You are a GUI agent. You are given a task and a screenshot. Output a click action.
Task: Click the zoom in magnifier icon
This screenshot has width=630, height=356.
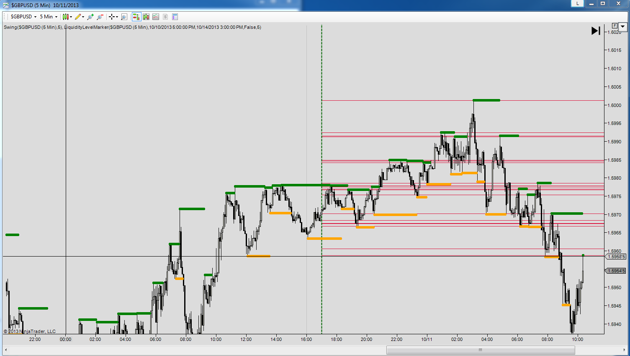pyautogui.click(x=90, y=17)
